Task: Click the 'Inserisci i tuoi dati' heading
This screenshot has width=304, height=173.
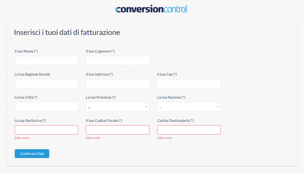Action: [x=67, y=32]
